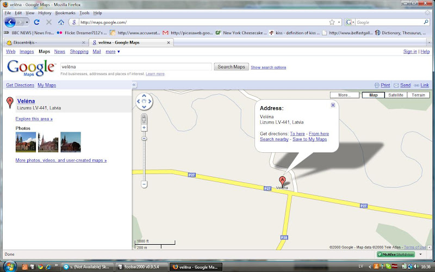Click the Save to My Maps link
Viewport: 435px width, 272px height.
tap(309, 139)
